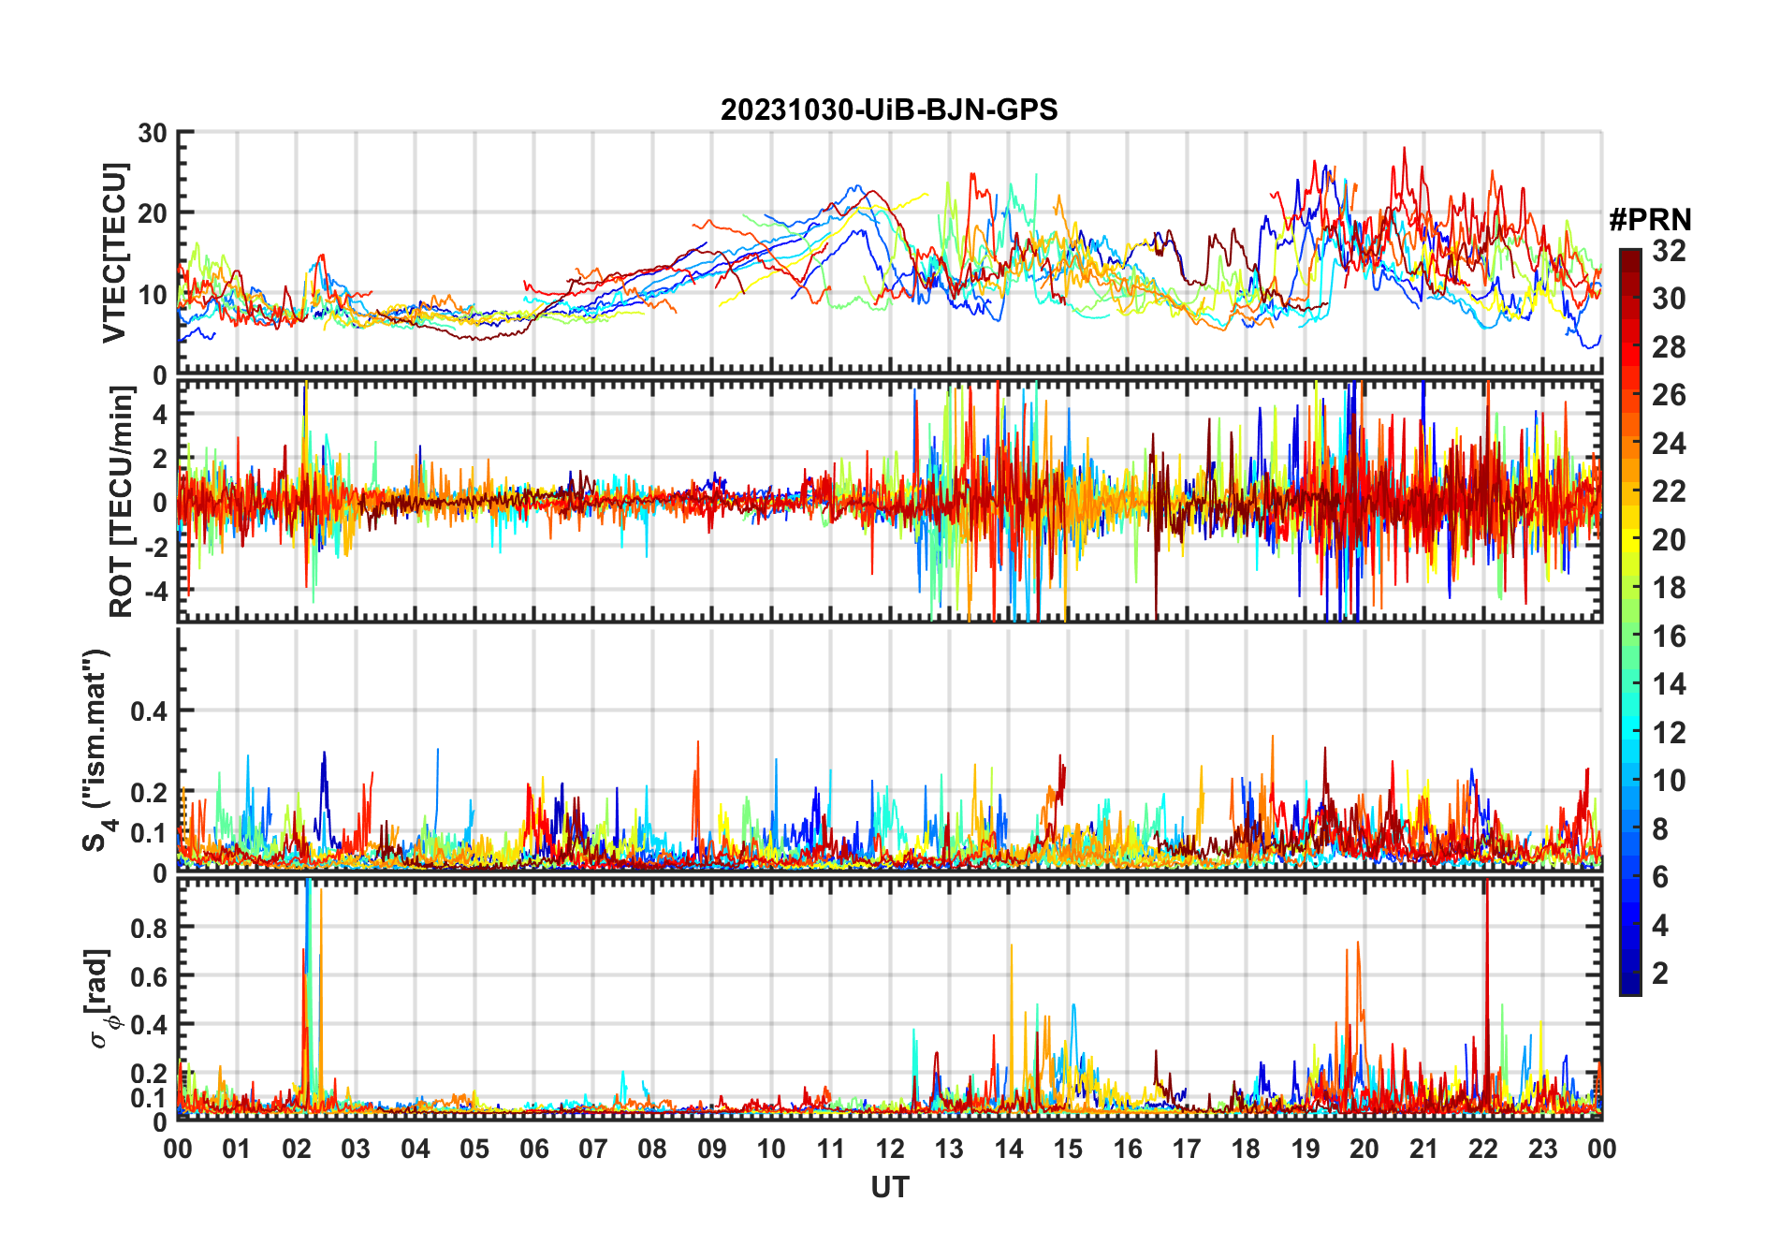Select x-axis hour label 23
The height and width of the screenshot is (1245, 1780).
(1542, 1149)
